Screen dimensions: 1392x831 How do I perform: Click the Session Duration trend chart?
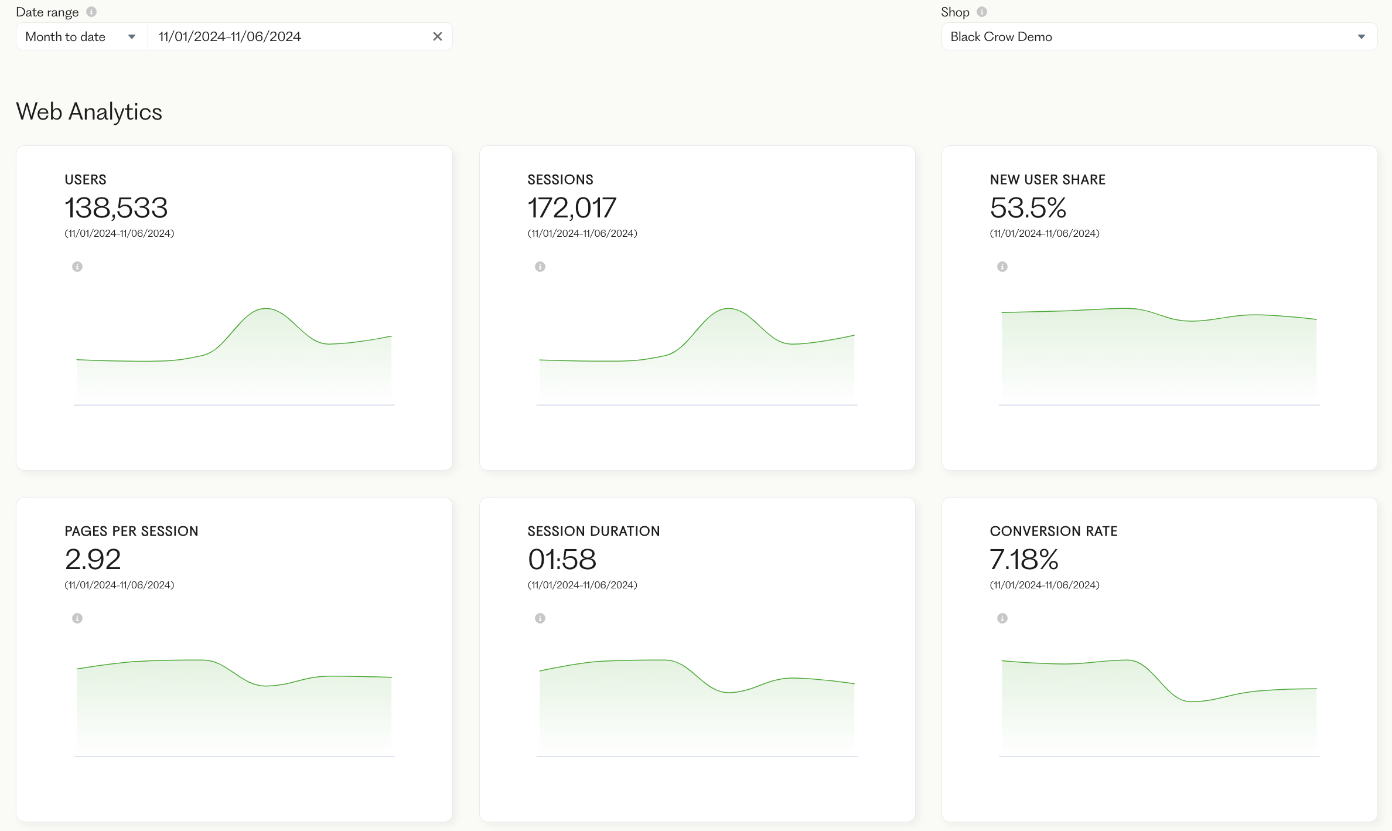tap(697, 709)
